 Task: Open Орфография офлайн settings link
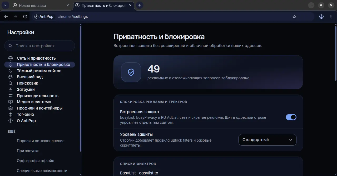coord(36,161)
